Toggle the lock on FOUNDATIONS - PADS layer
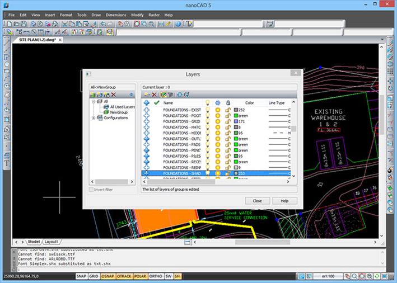Image resolution: width=397 pixels, height=283 pixels. pos(228,144)
